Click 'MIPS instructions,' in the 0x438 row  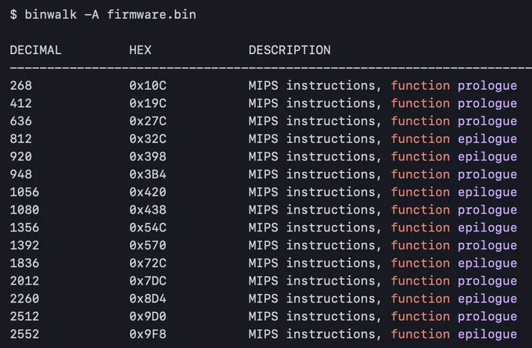315,210
